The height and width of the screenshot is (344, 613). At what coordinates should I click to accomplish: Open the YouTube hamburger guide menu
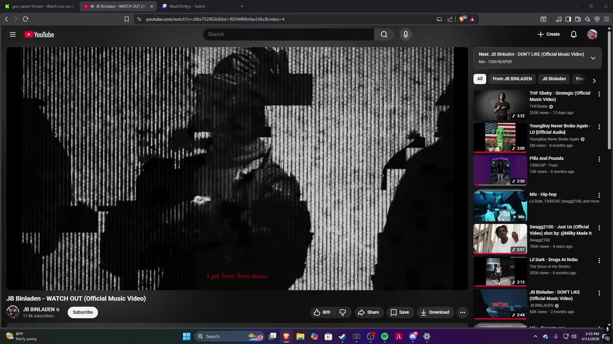point(13,34)
